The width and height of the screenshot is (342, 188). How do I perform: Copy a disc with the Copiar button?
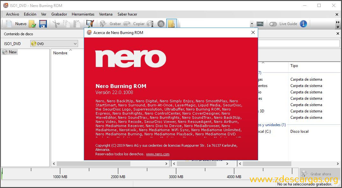click(x=134, y=24)
